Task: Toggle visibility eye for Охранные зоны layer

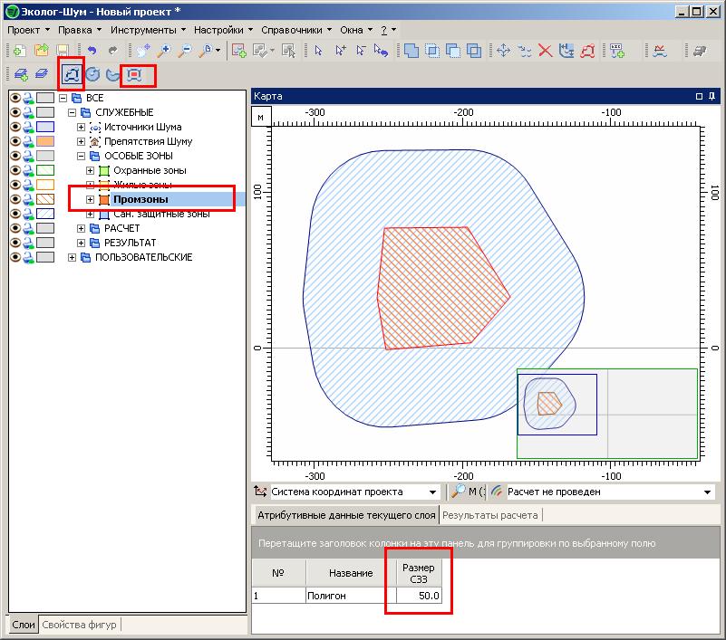Action: pos(15,170)
